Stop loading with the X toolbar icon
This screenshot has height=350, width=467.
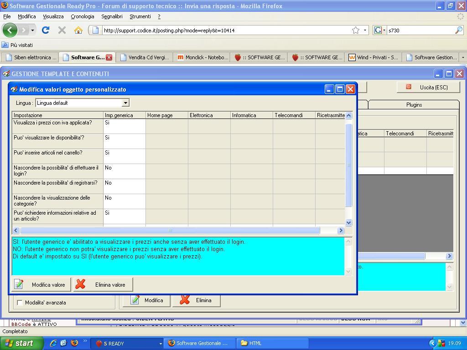[62, 30]
